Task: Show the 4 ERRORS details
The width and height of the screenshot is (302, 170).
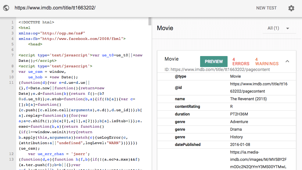Action: pyautogui.click(x=241, y=62)
